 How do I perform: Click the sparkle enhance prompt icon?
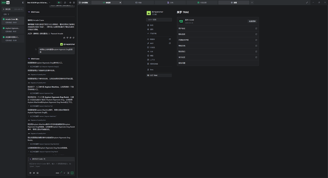click(x=64, y=173)
